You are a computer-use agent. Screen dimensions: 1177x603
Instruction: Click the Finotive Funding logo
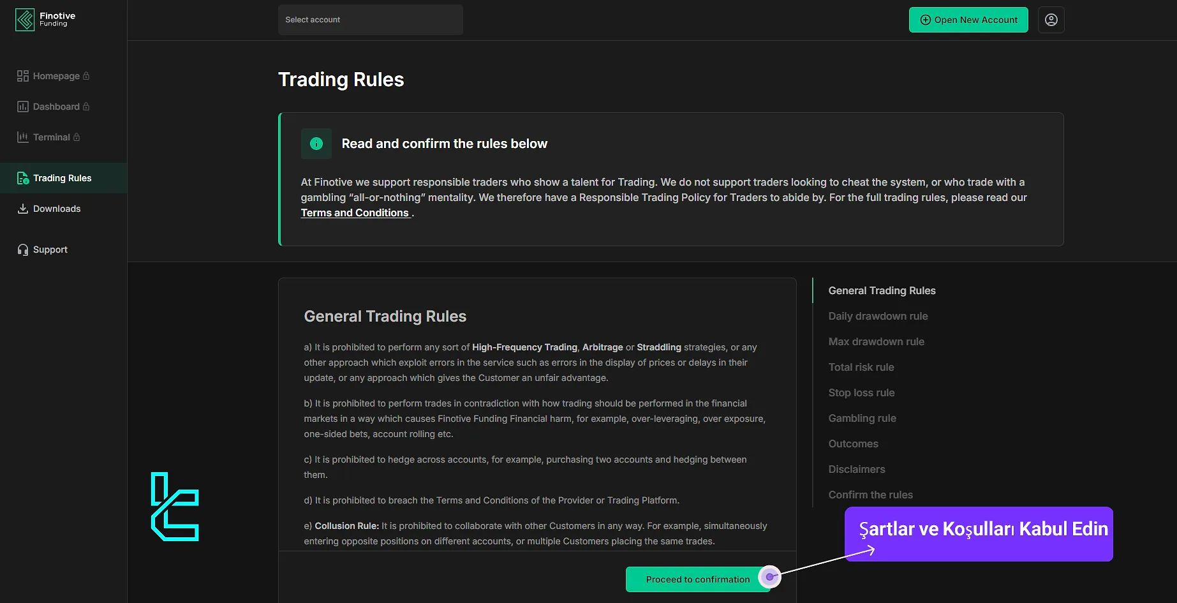pyautogui.click(x=45, y=19)
